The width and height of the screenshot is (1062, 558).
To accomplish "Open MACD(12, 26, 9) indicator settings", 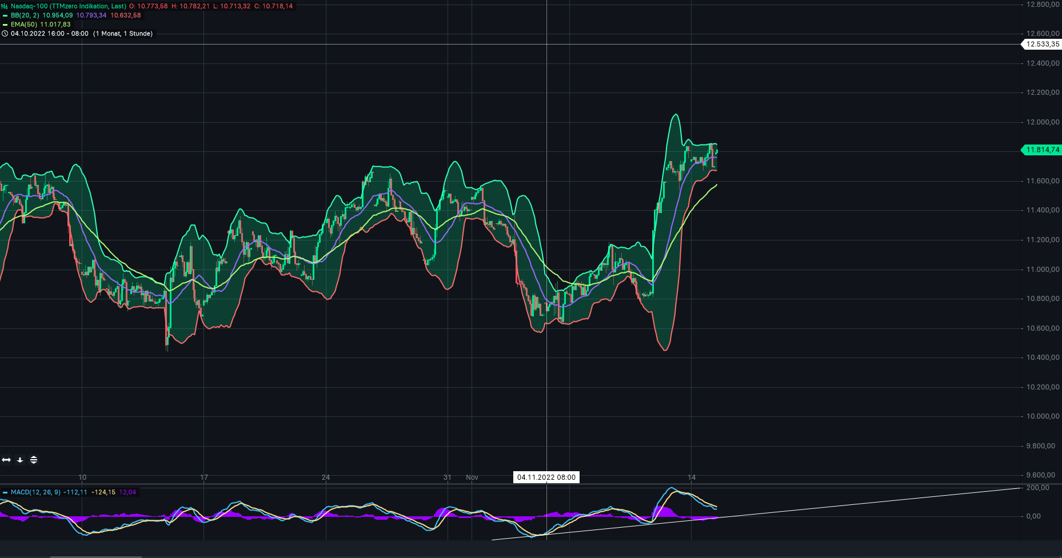I will click(x=35, y=491).
